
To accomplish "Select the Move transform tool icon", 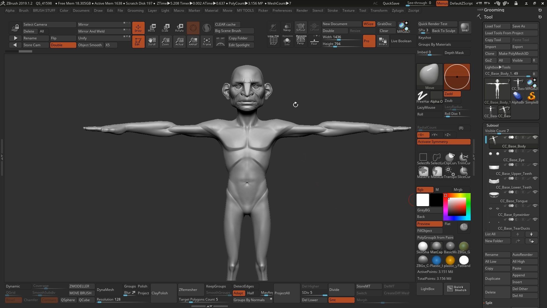I will point(152,28).
